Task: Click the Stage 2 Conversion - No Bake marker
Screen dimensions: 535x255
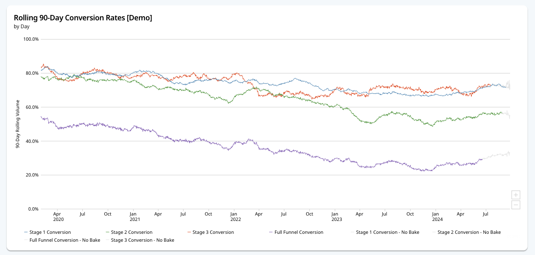Action: pyautogui.click(x=434, y=232)
